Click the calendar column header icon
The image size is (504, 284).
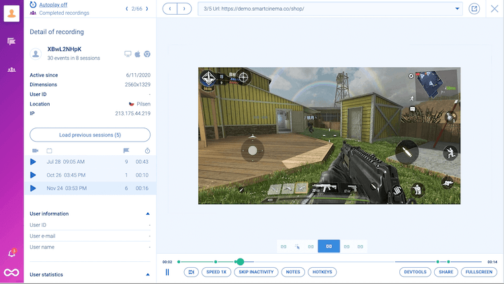point(49,150)
